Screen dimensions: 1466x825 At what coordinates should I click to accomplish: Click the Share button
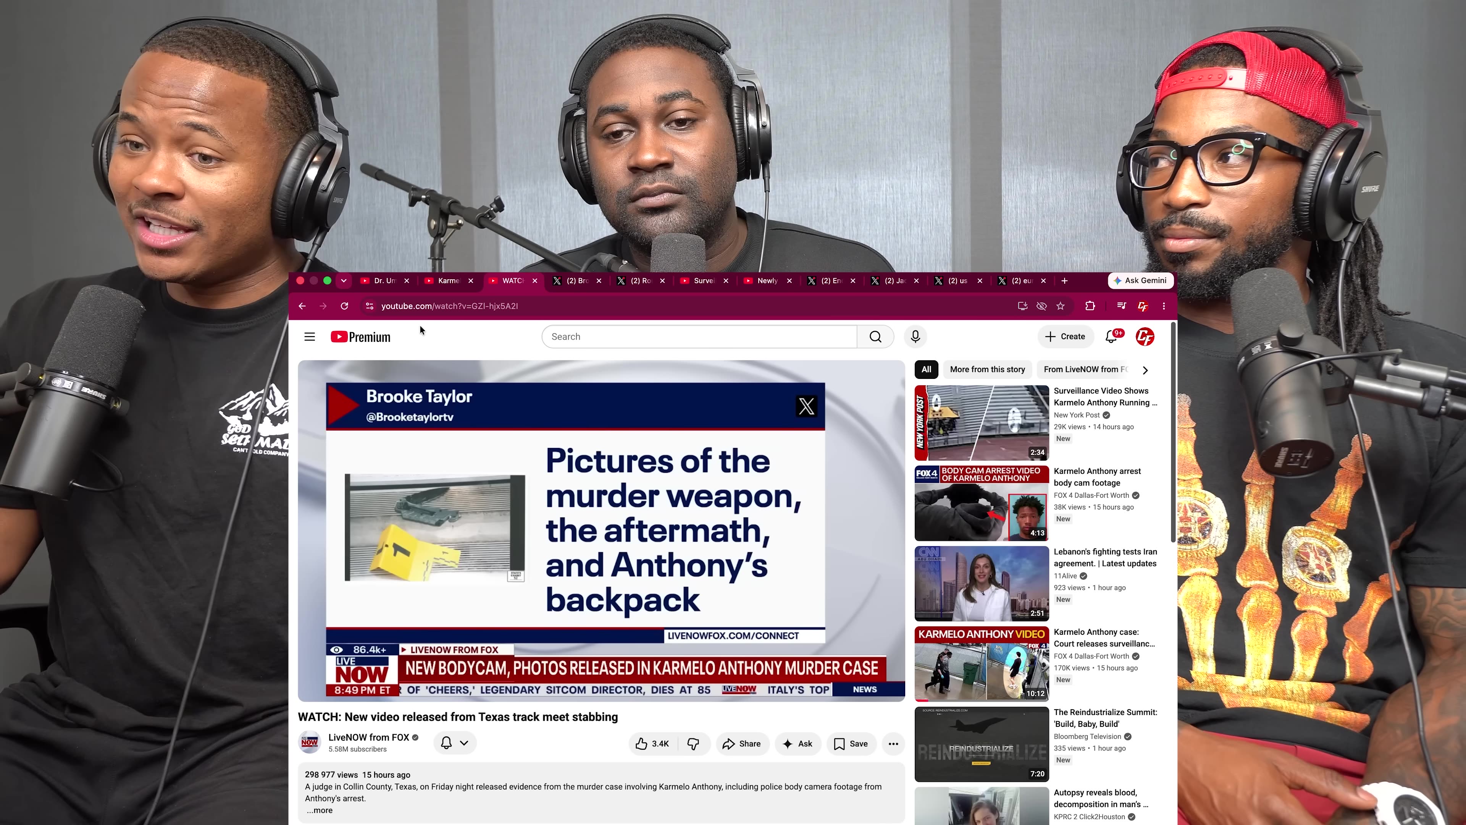tap(741, 744)
